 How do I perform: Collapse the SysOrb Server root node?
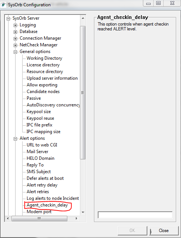coord(8,19)
